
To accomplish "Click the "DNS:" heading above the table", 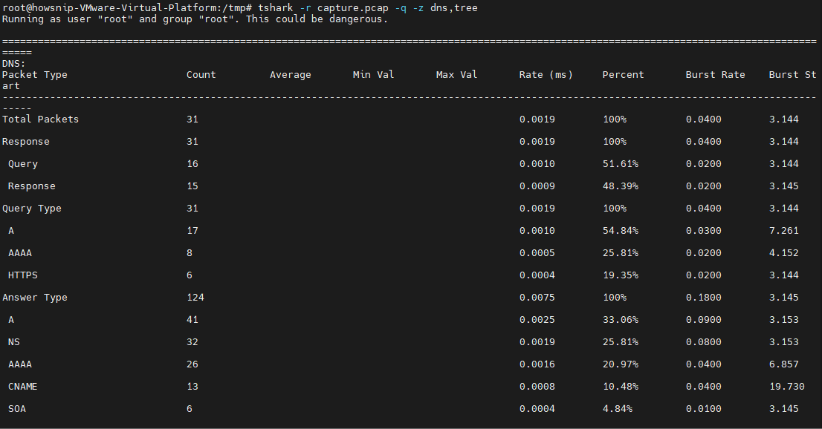I will coord(13,63).
